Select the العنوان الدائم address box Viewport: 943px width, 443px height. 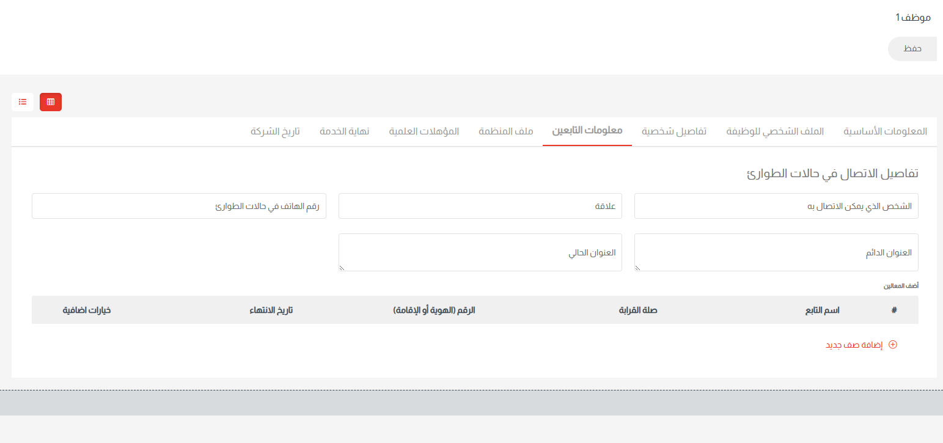pyautogui.click(x=776, y=252)
